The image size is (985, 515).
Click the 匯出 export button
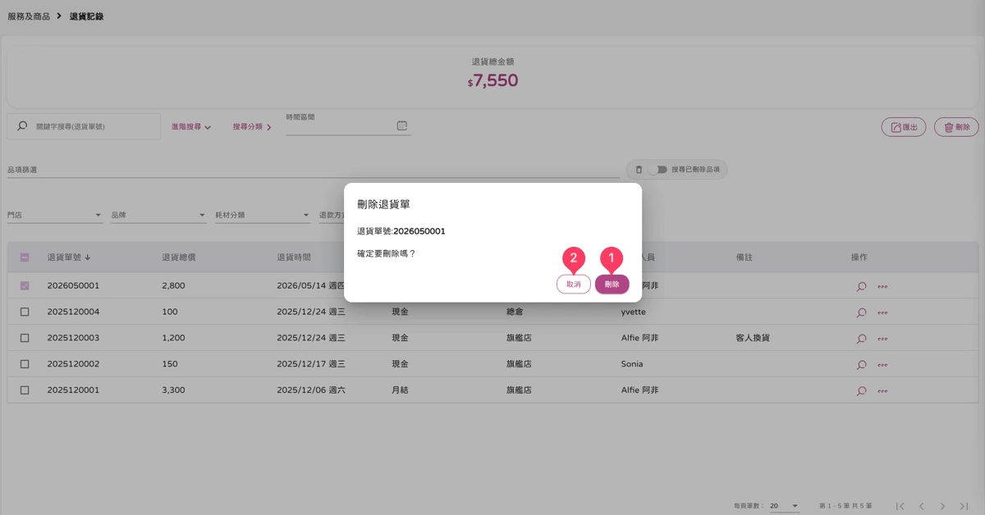[x=904, y=127]
